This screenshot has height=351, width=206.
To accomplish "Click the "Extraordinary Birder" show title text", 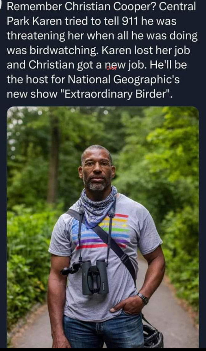I will tap(115, 94).
